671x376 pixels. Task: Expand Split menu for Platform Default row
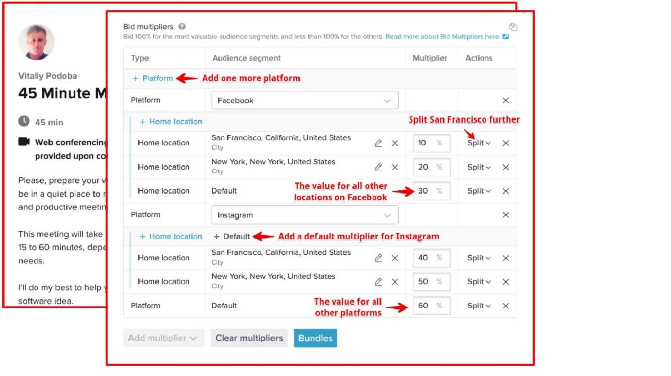click(479, 306)
